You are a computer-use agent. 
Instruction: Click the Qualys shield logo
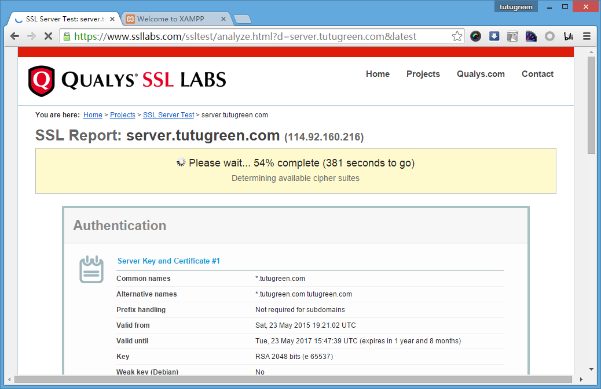tap(41, 81)
